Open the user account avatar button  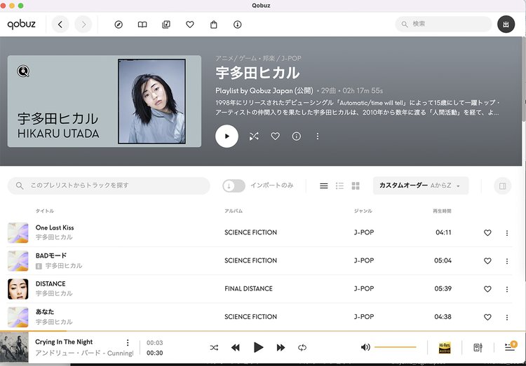[506, 24]
